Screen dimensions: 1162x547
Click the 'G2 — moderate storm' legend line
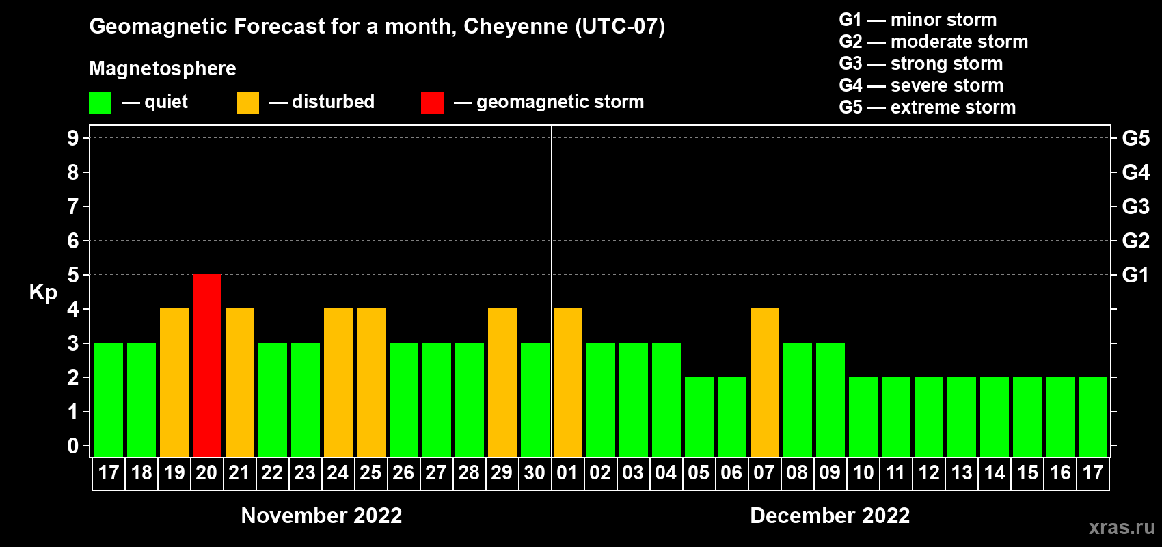[x=934, y=42]
